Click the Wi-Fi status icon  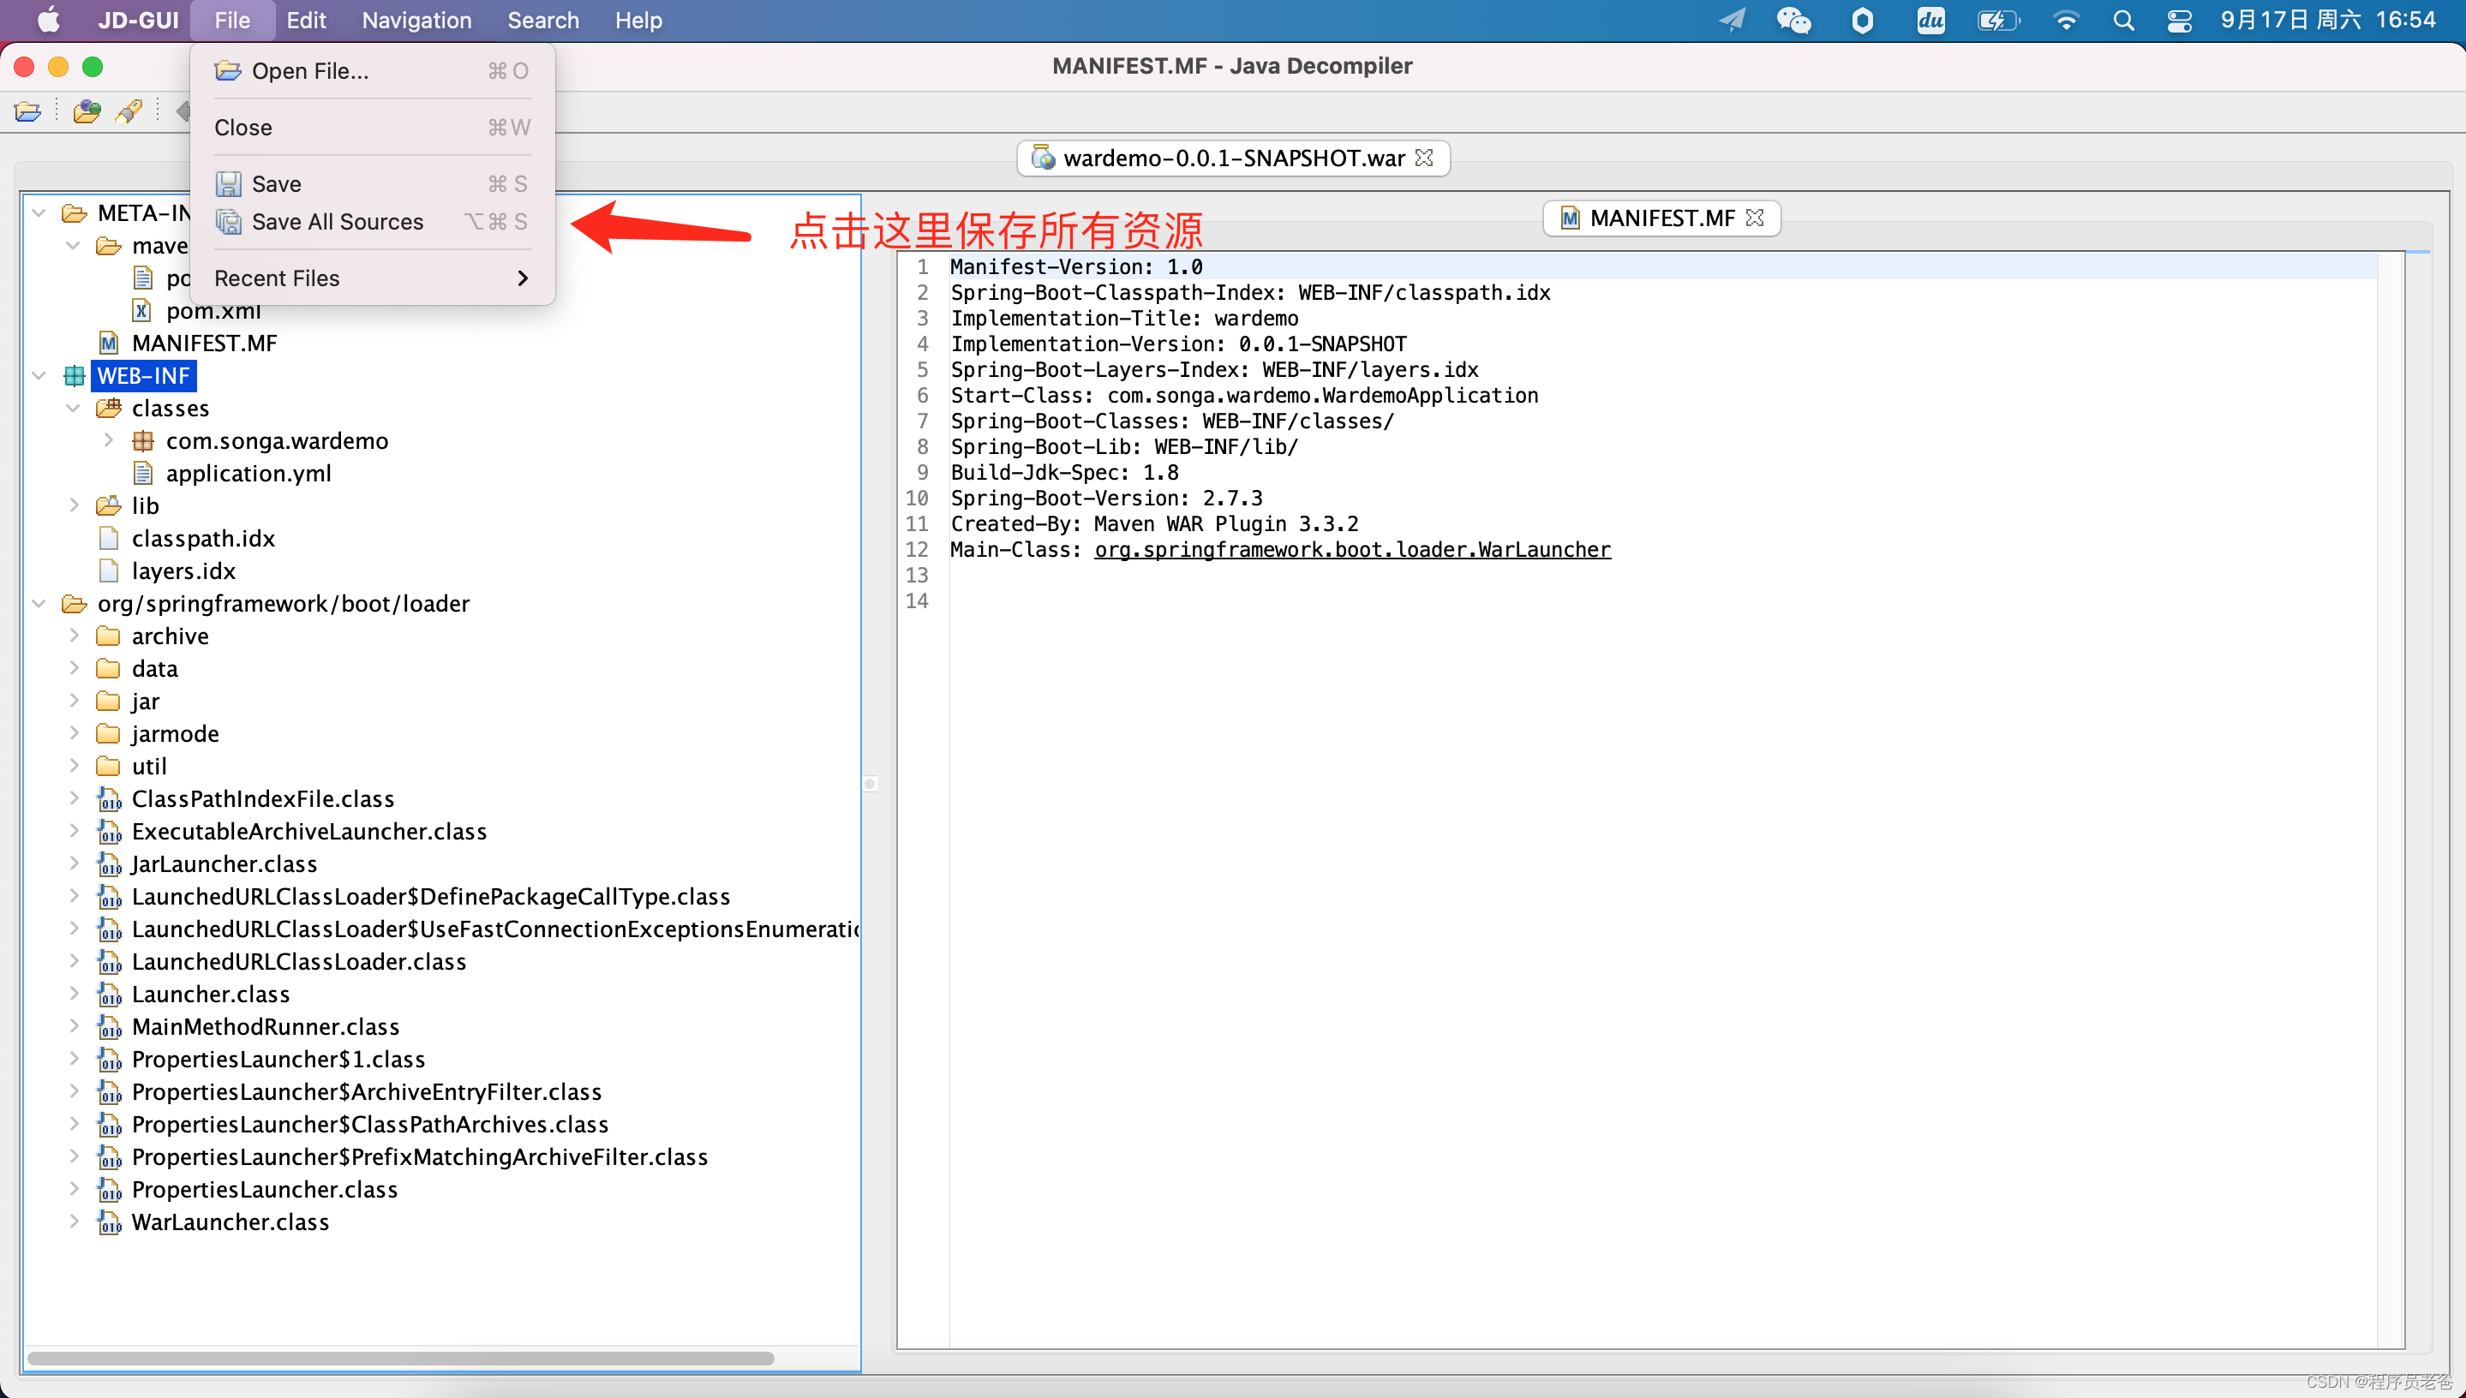2066,21
